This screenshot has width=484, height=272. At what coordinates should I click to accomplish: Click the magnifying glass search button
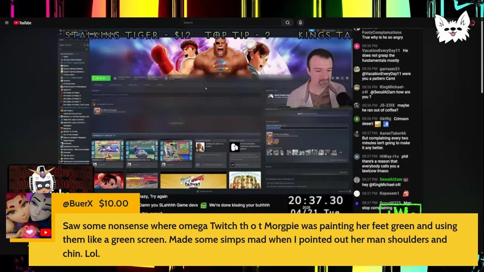coord(288,23)
